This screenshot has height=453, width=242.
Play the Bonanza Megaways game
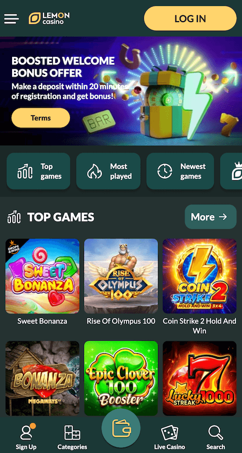coord(42,379)
